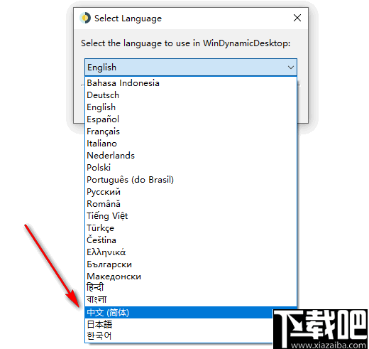This screenshot has height=349, width=369.
Task: Select Bahasa Indonesia from the list
Action: tap(191, 83)
